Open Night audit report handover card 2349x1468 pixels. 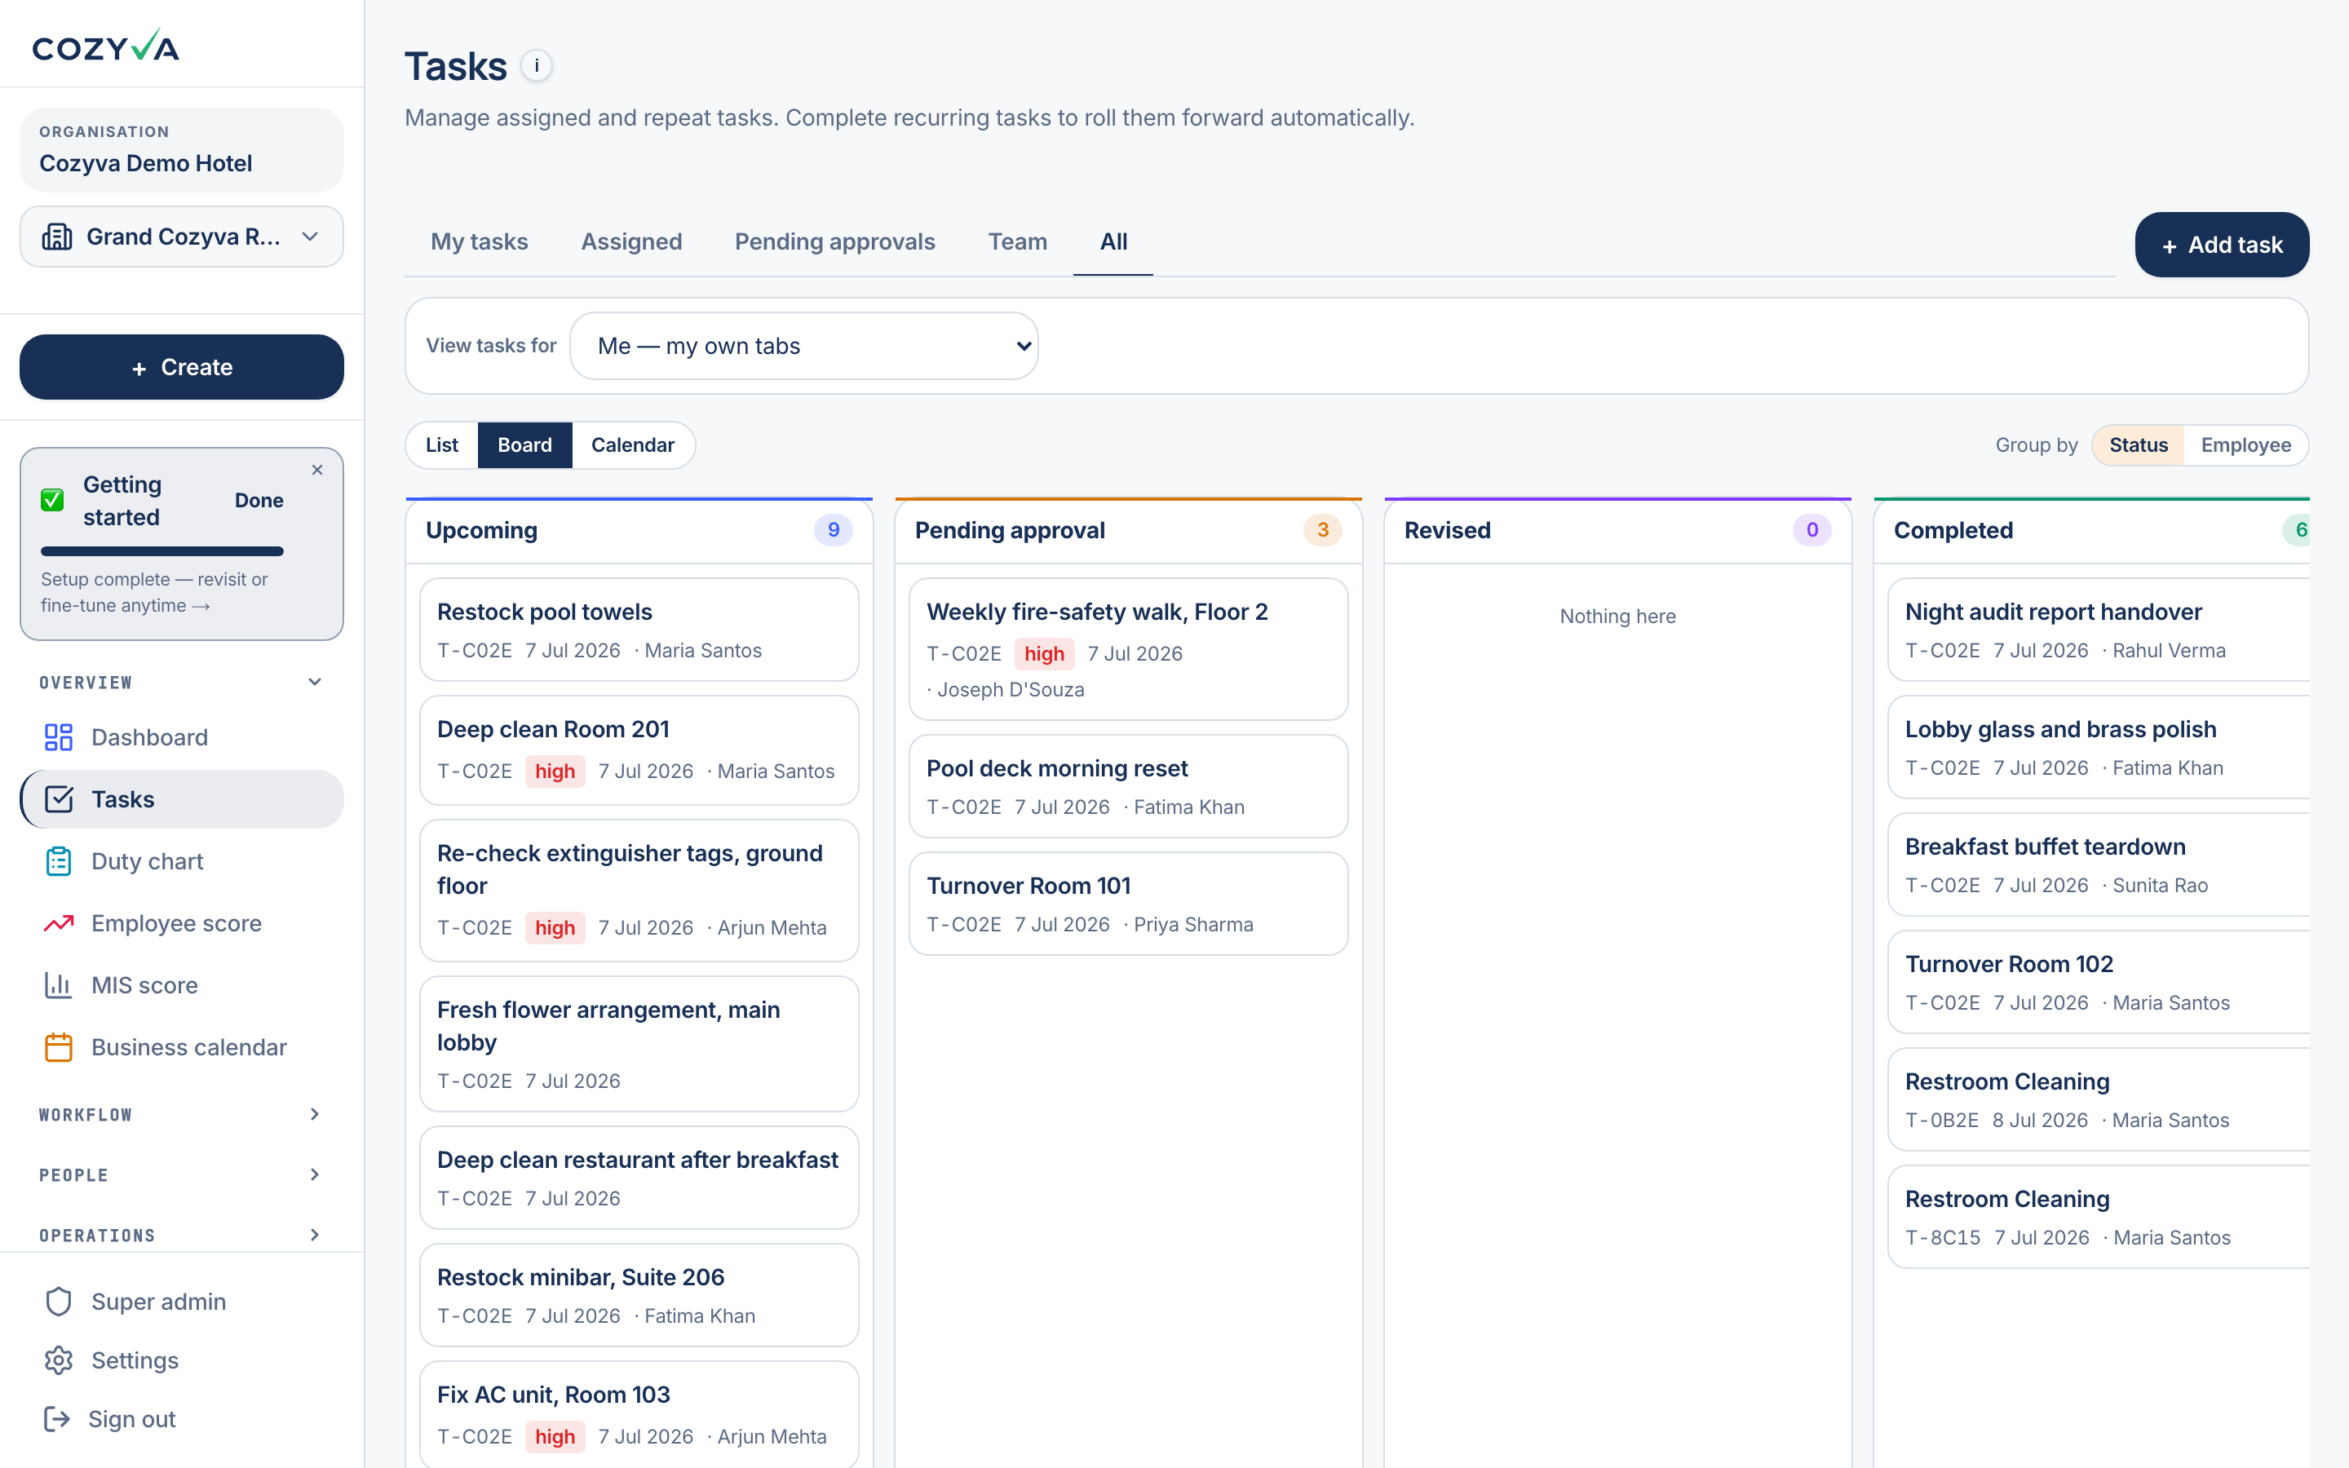click(2099, 630)
